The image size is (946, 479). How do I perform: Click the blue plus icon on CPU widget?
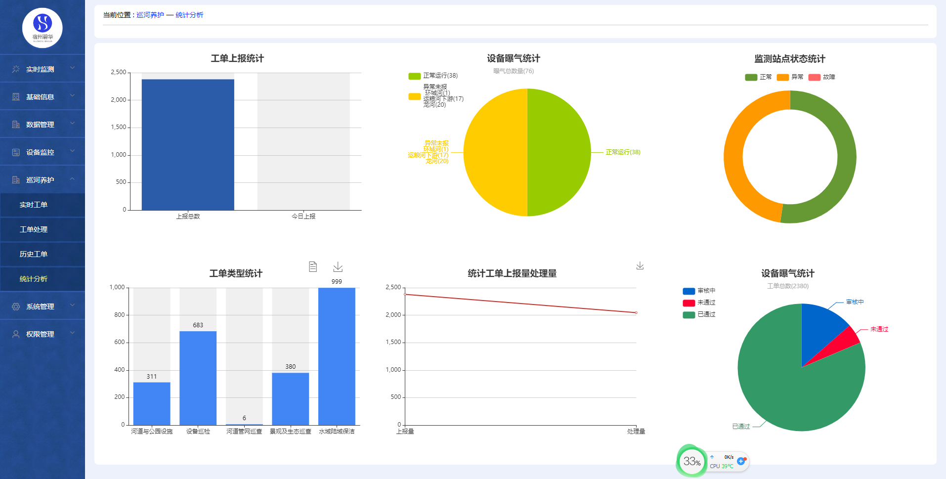741,461
